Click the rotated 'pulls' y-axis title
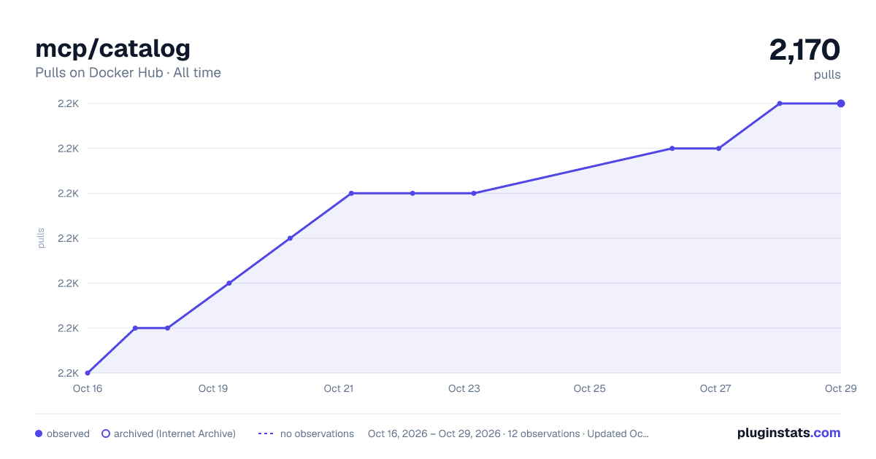 (41, 238)
